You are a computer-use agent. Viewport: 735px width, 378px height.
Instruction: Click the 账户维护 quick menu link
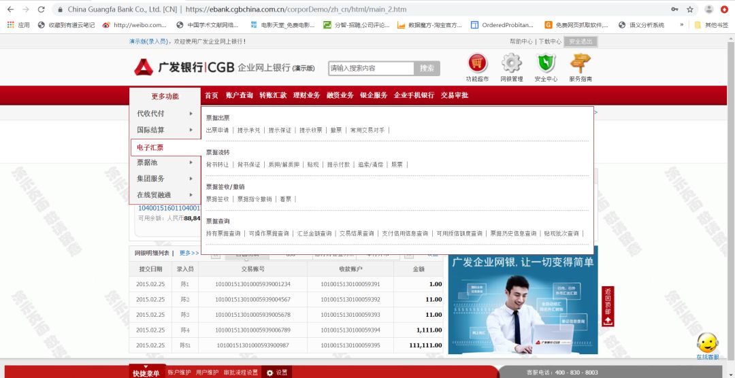click(179, 373)
